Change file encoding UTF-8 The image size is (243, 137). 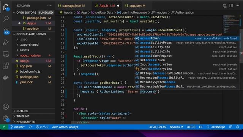click(191, 127)
